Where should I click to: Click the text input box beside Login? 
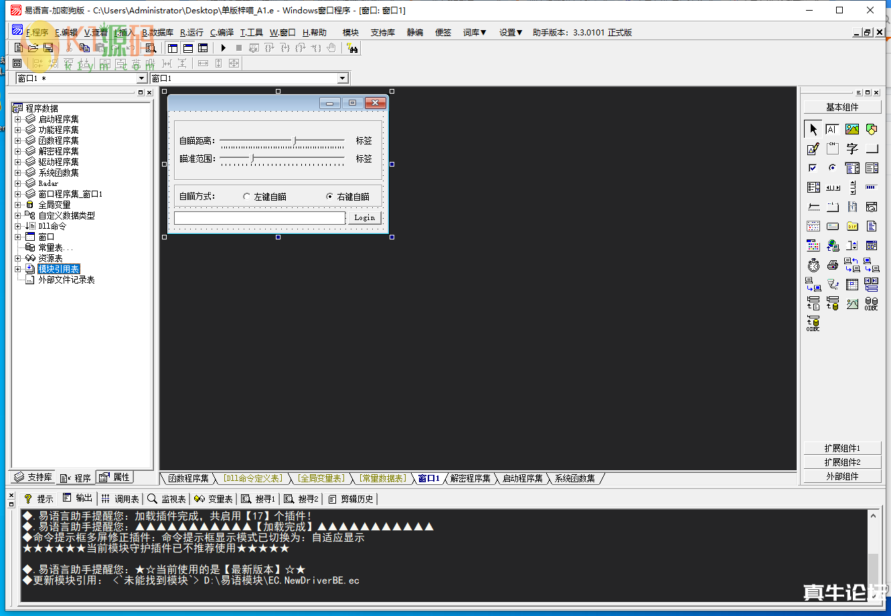(x=259, y=217)
